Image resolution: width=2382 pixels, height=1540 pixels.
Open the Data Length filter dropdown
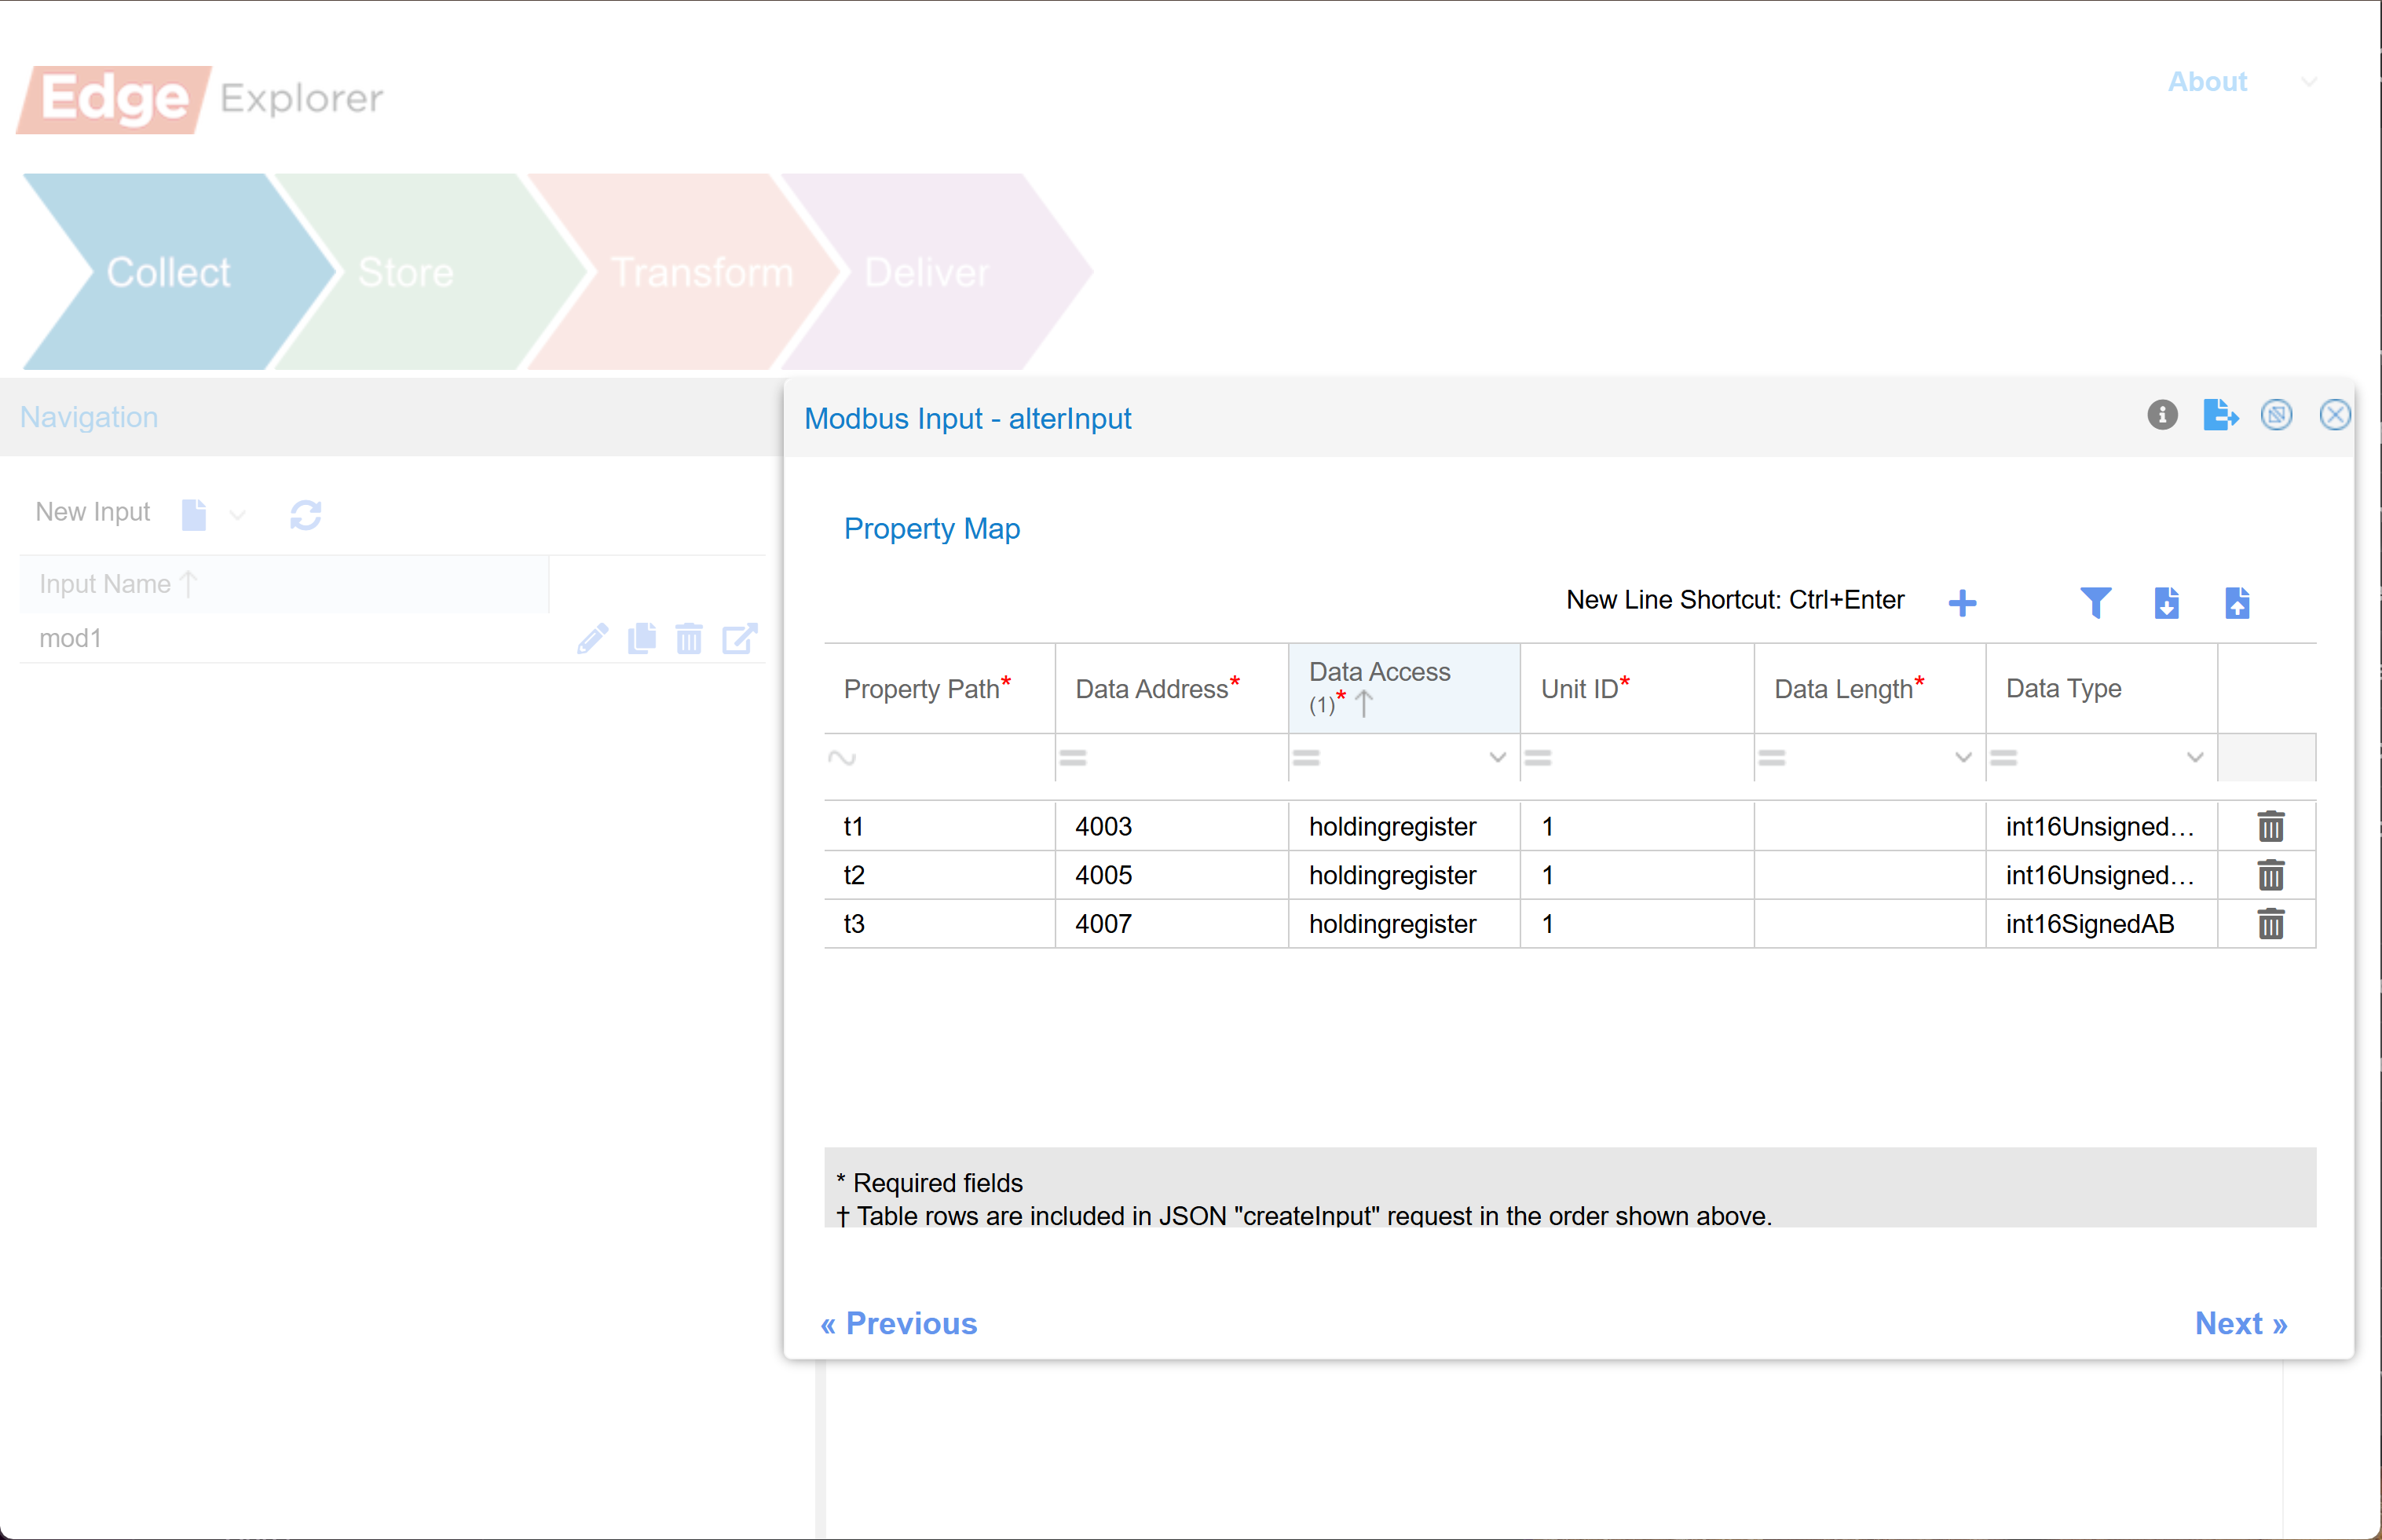pos(1962,757)
